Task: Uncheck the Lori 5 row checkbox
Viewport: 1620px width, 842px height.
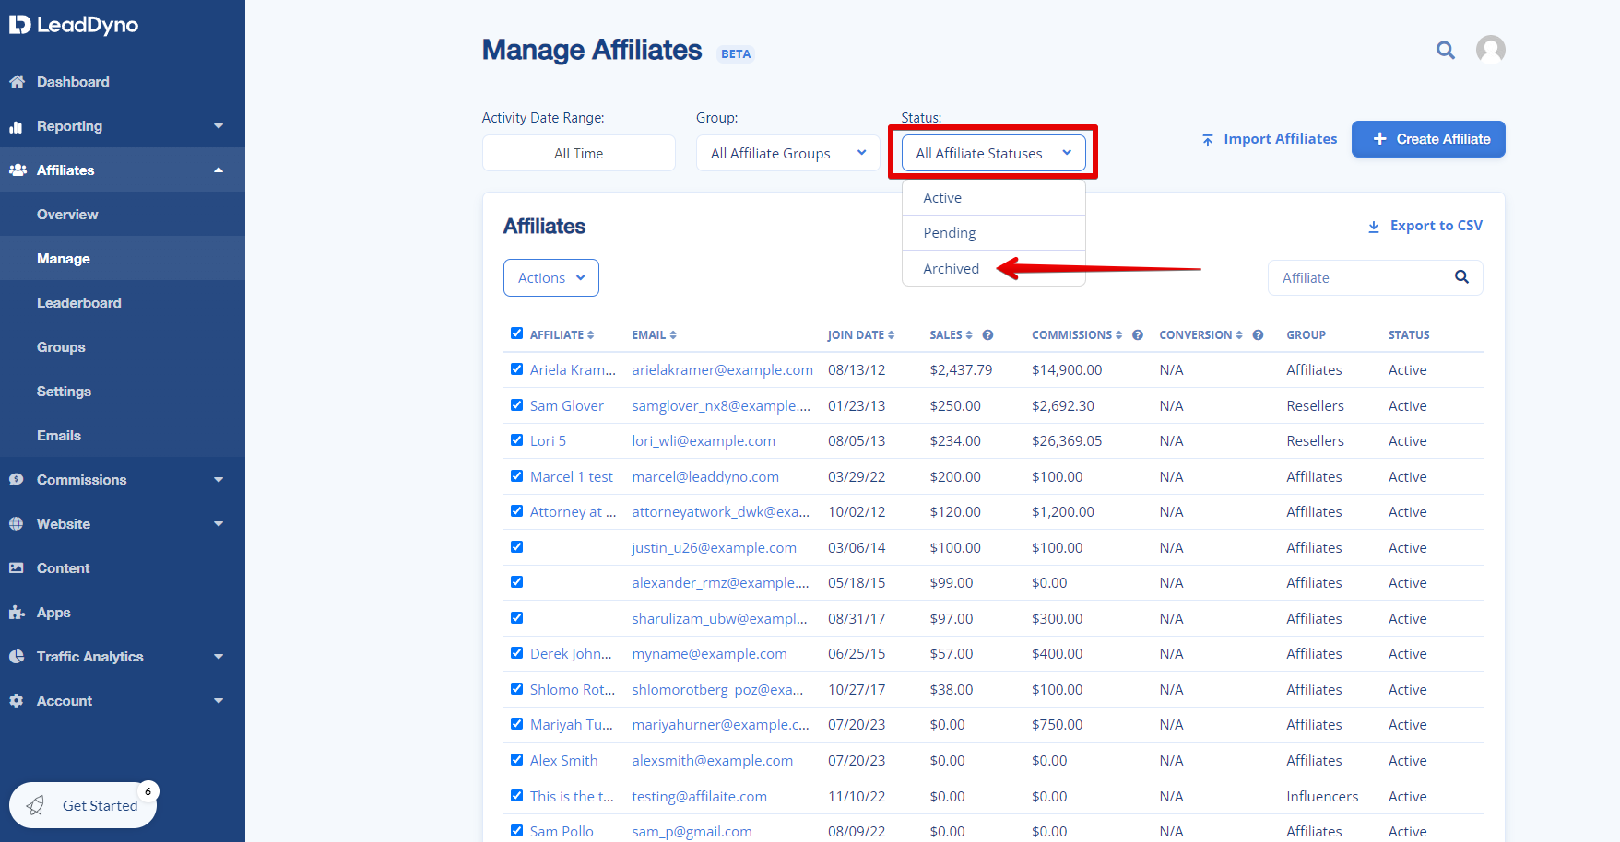Action: point(516,440)
